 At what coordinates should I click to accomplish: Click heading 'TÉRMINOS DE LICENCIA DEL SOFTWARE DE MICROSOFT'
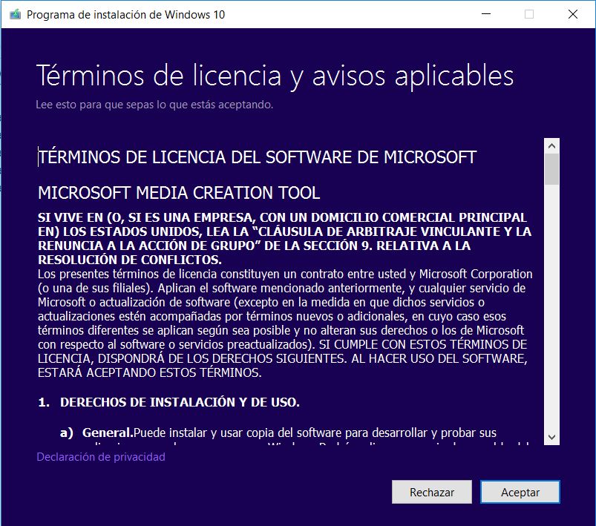[258, 157]
